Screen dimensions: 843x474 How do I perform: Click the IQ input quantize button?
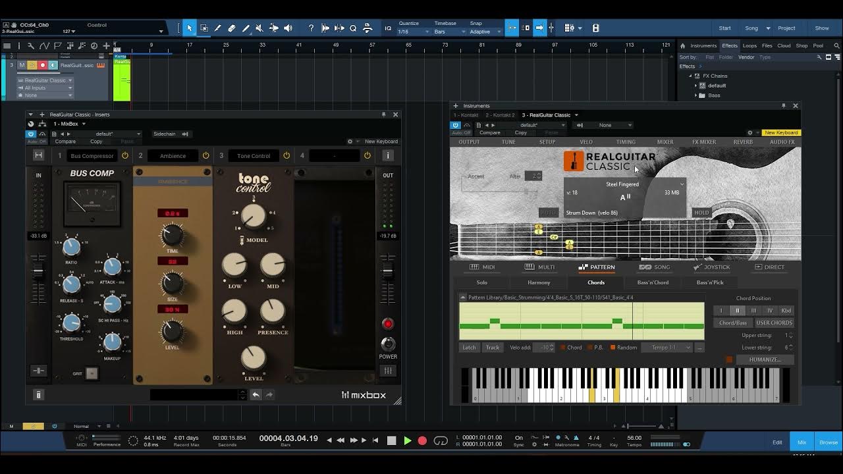388,28
